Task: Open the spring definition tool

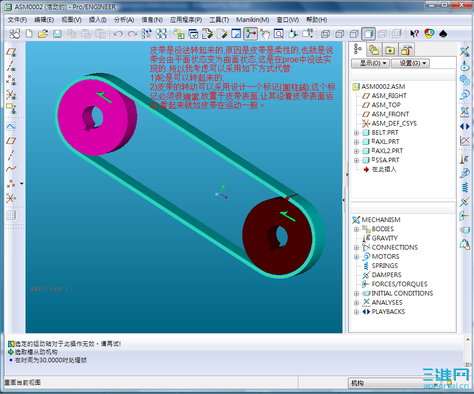Action: (x=465, y=187)
